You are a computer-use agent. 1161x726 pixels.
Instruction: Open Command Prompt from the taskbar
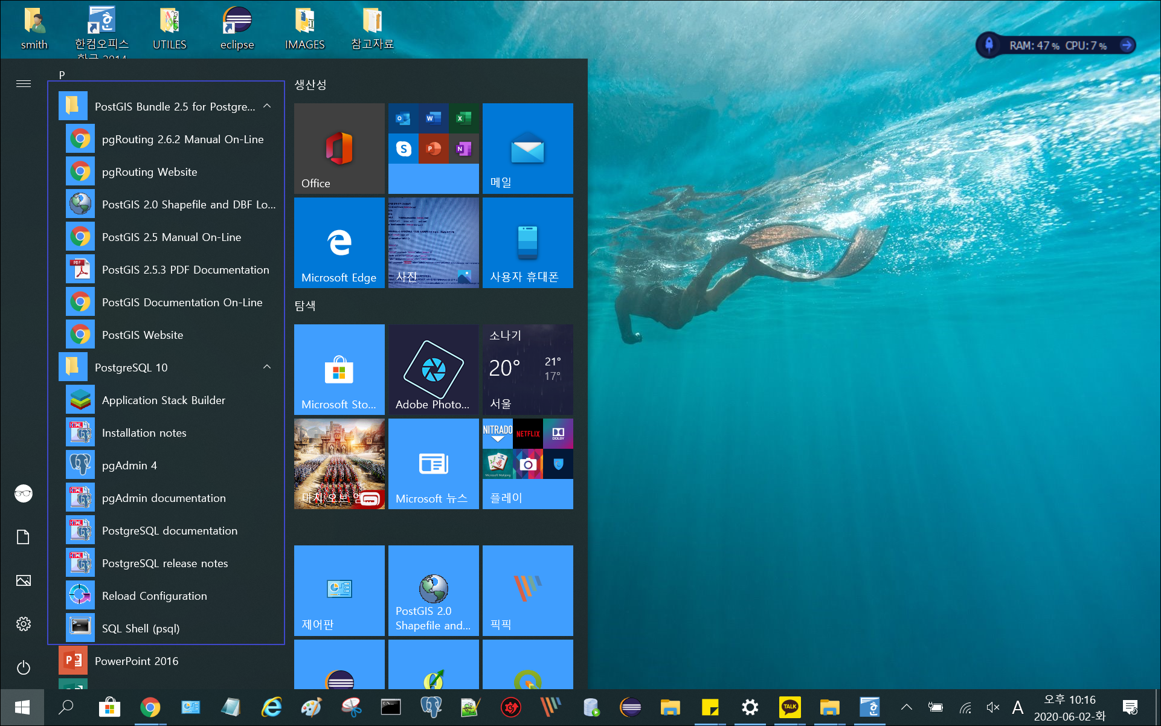click(390, 707)
